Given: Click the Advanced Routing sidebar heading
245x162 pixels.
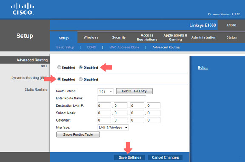Looking at the screenshot, I should [32, 60].
